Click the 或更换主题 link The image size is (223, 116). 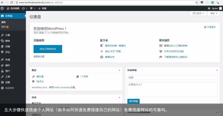coord(39,56)
